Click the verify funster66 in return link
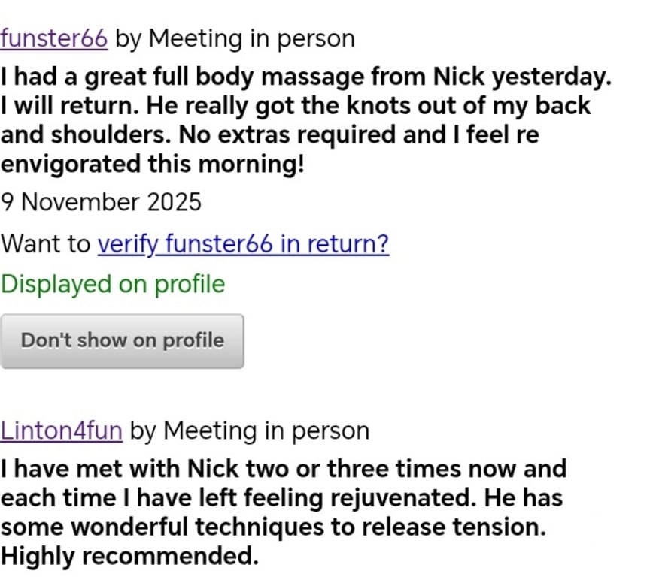656x577 pixels. 243,244
